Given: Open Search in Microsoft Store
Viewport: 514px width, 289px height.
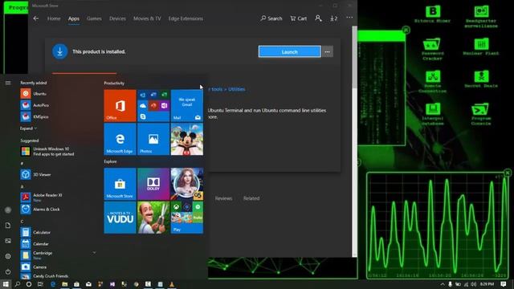Looking at the screenshot, I should (271, 18).
